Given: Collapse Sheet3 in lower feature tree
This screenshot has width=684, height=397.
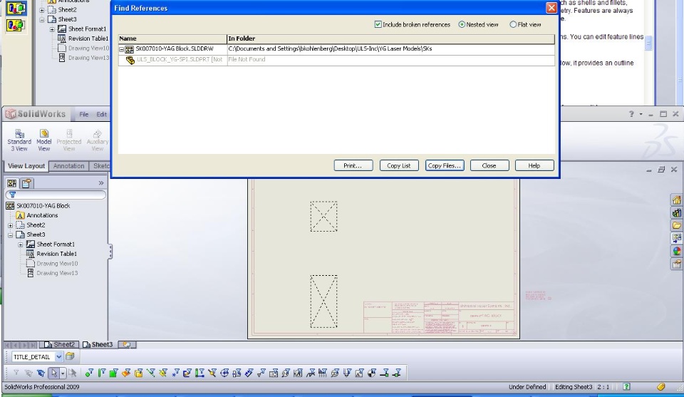Looking at the screenshot, I should (11, 234).
